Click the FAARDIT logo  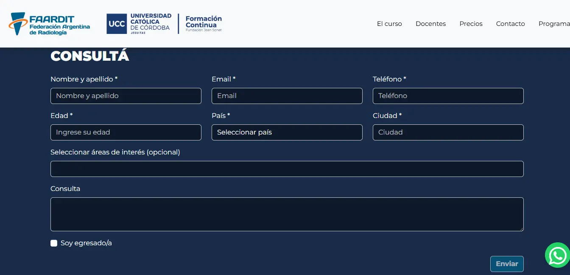pyautogui.click(x=49, y=24)
